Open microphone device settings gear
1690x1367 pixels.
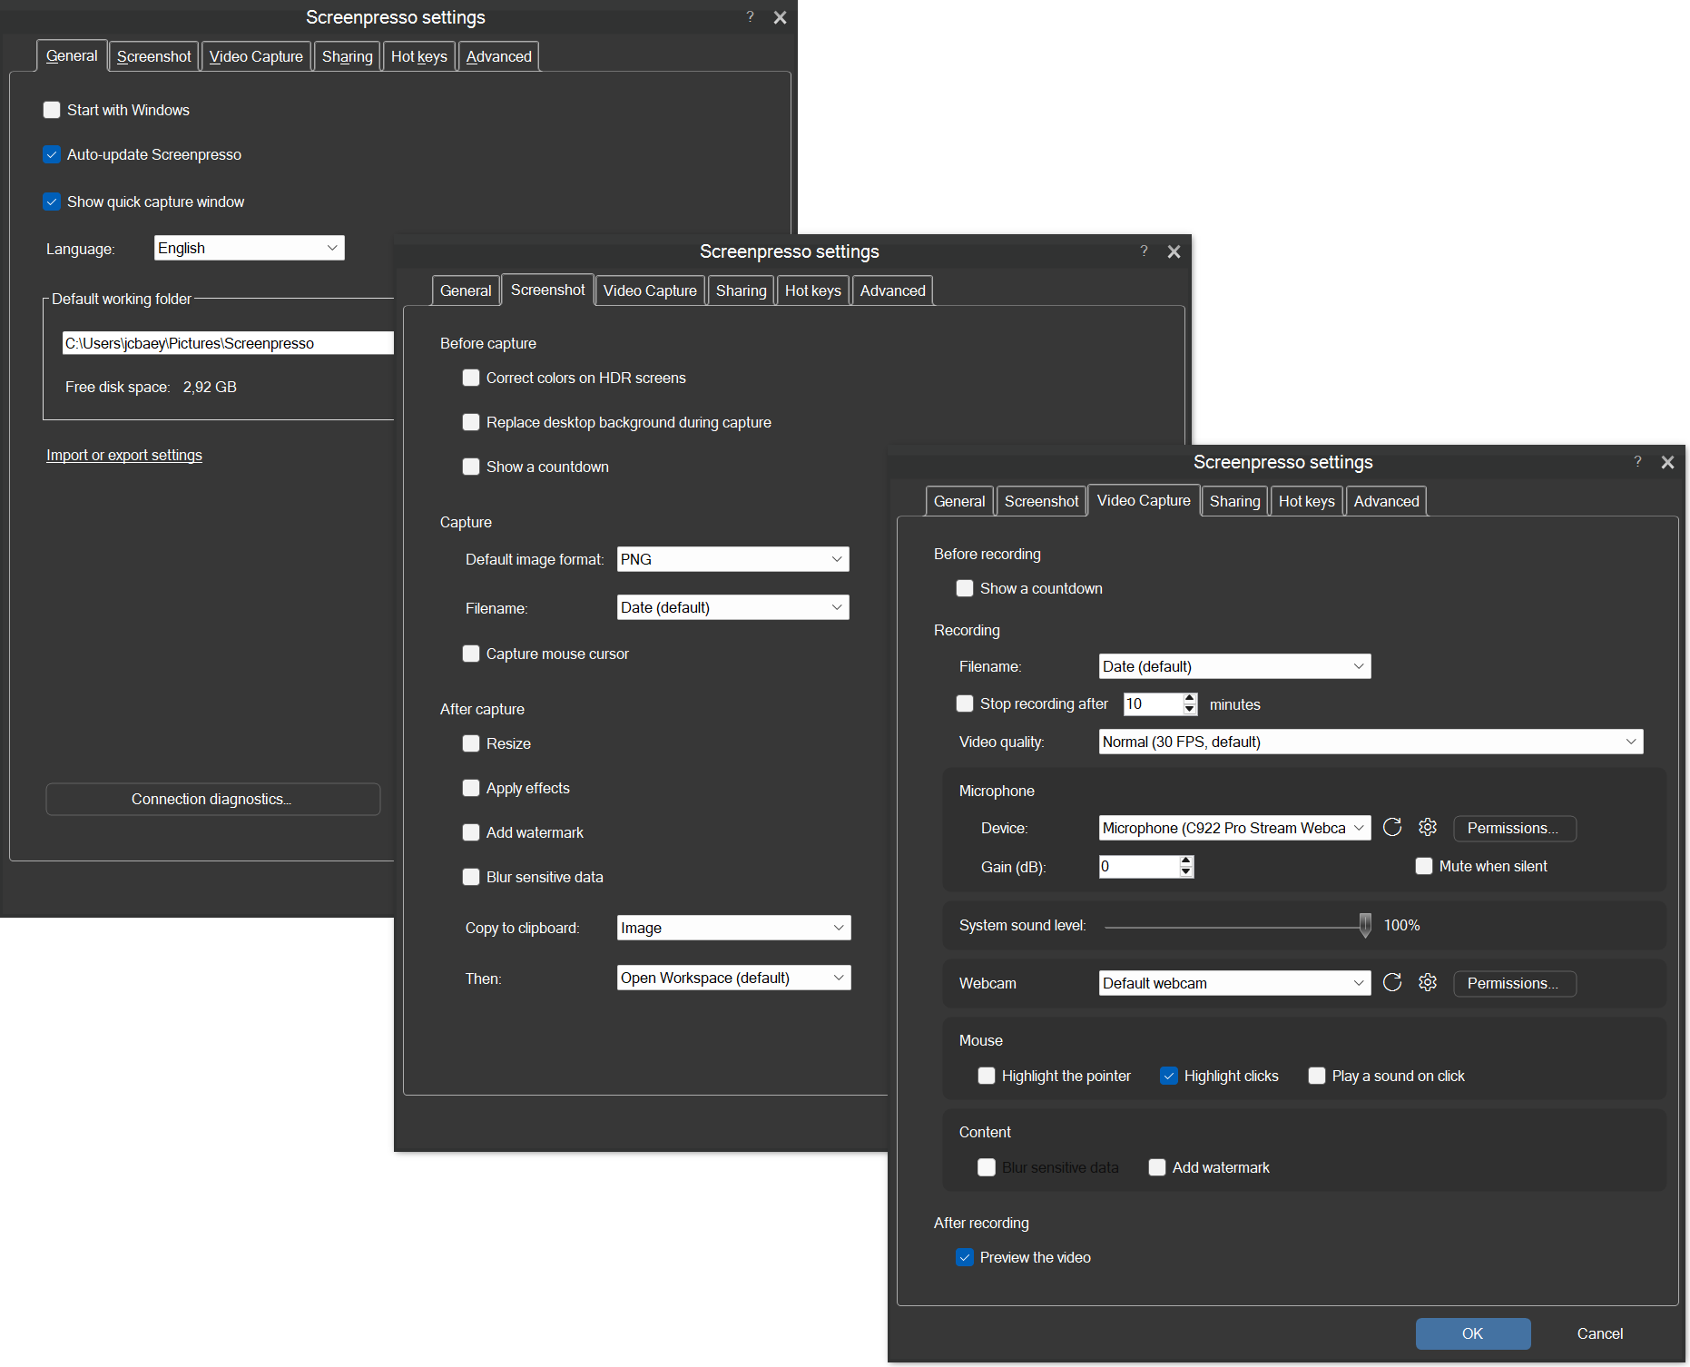coord(1428,827)
